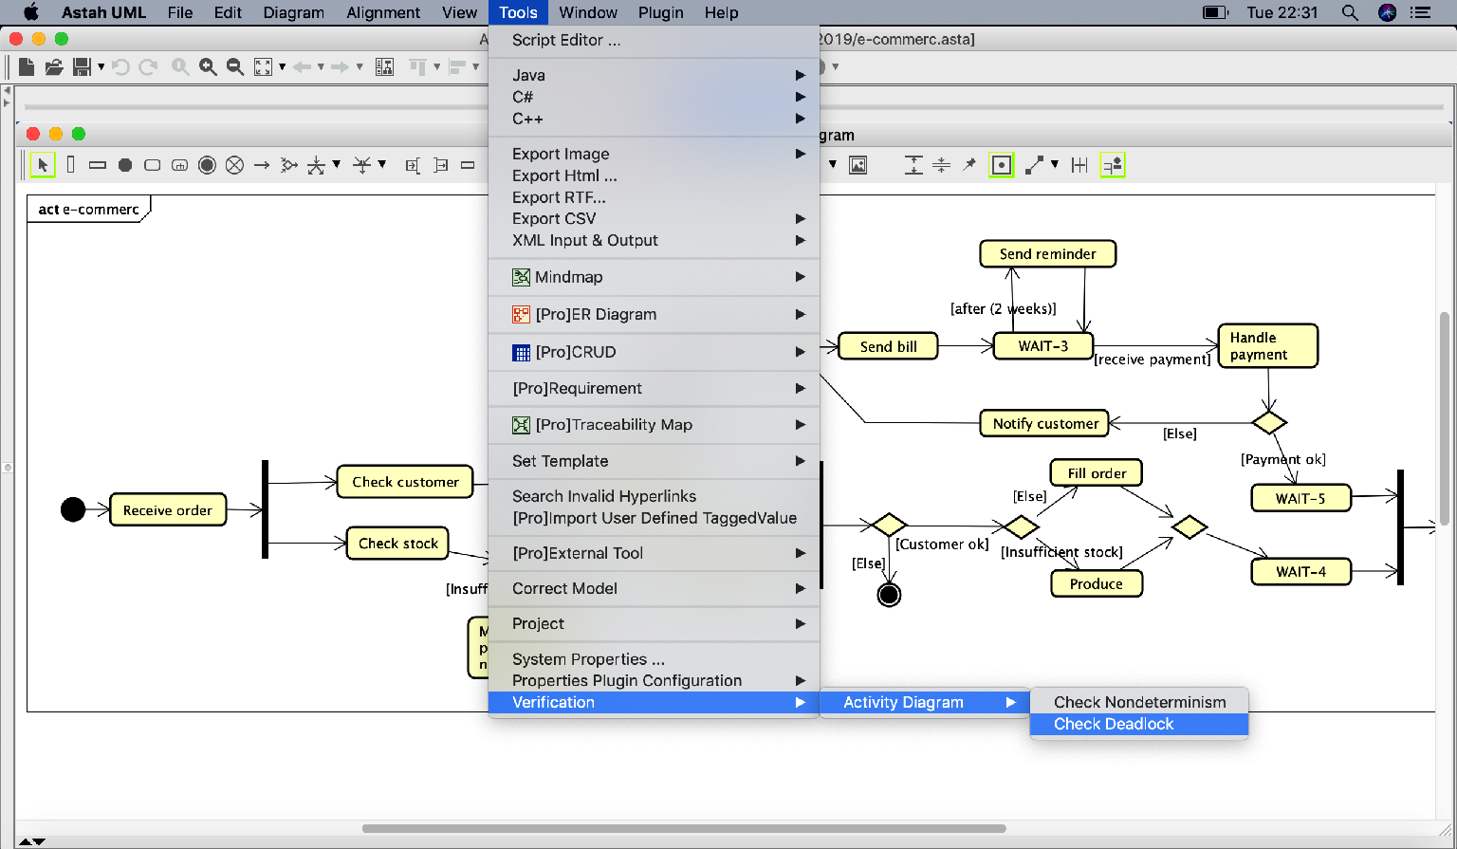This screenshot has height=849, width=1457.
Task: Select the Notify customer action node
Action: 1045,424
